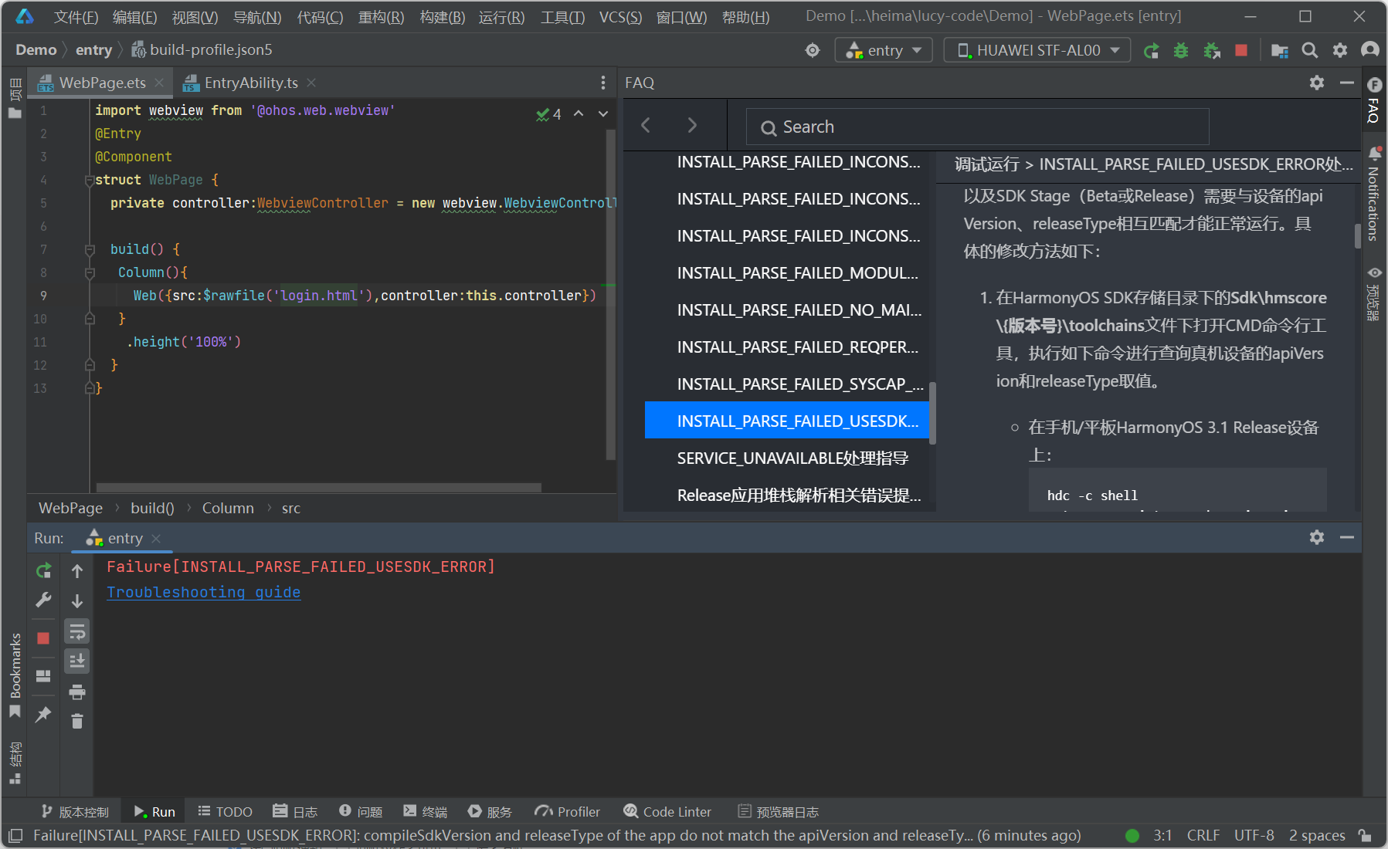The image size is (1388, 849).
Task: Start debugging with the green bug icon
Action: pos(1181,50)
